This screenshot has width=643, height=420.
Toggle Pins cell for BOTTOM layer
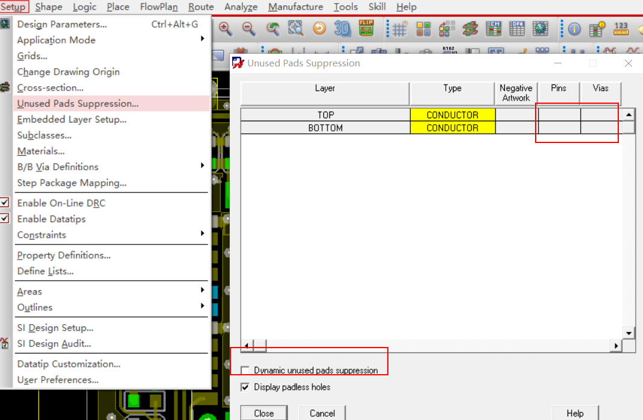(x=559, y=127)
